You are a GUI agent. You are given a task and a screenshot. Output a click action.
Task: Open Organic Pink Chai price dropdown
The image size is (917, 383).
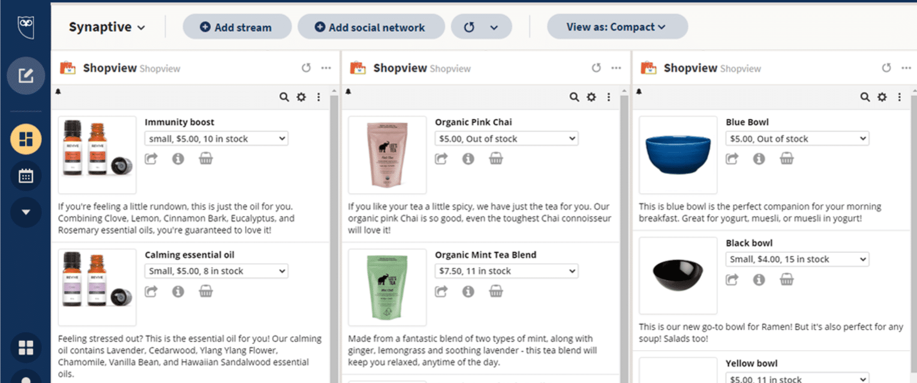tap(506, 138)
